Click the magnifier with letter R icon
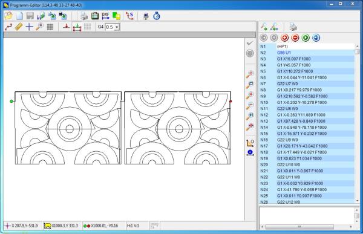Viewport: 363px width, 234px height. coord(39,27)
